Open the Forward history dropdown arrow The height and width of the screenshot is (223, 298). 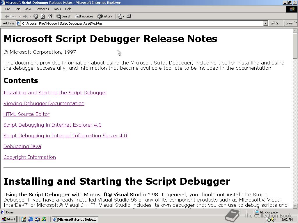pos(30,16)
